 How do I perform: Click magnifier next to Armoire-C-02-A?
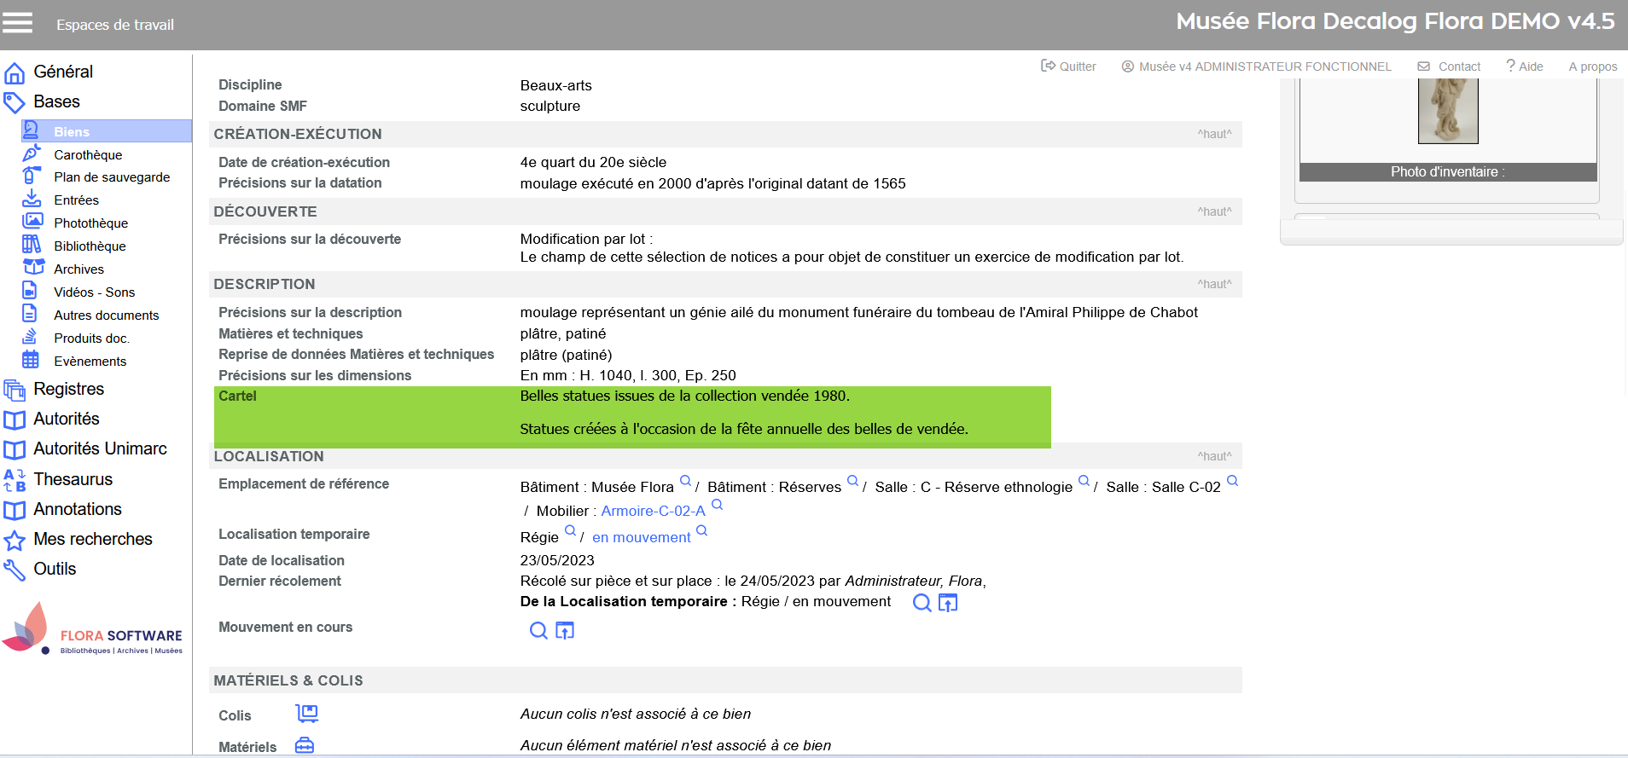(718, 505)
